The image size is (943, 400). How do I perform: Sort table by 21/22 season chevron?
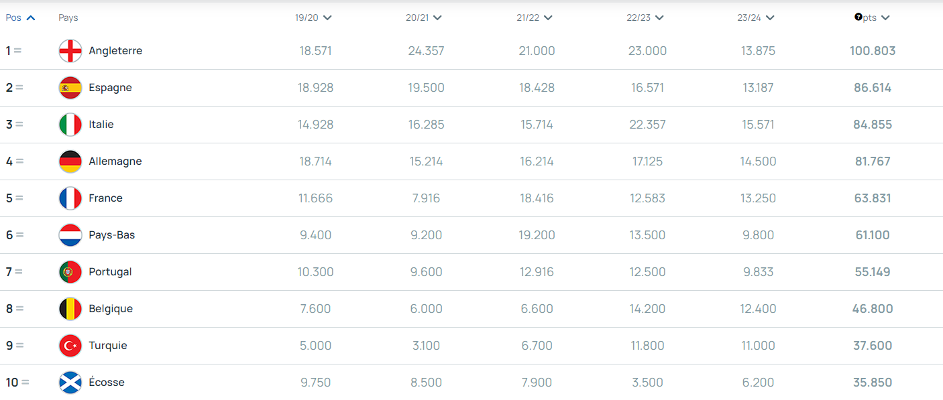point(548,18)
